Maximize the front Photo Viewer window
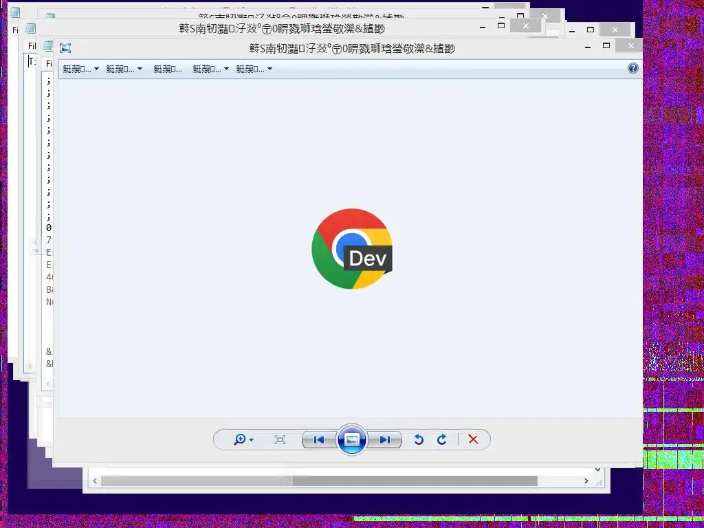 point(606,46)
